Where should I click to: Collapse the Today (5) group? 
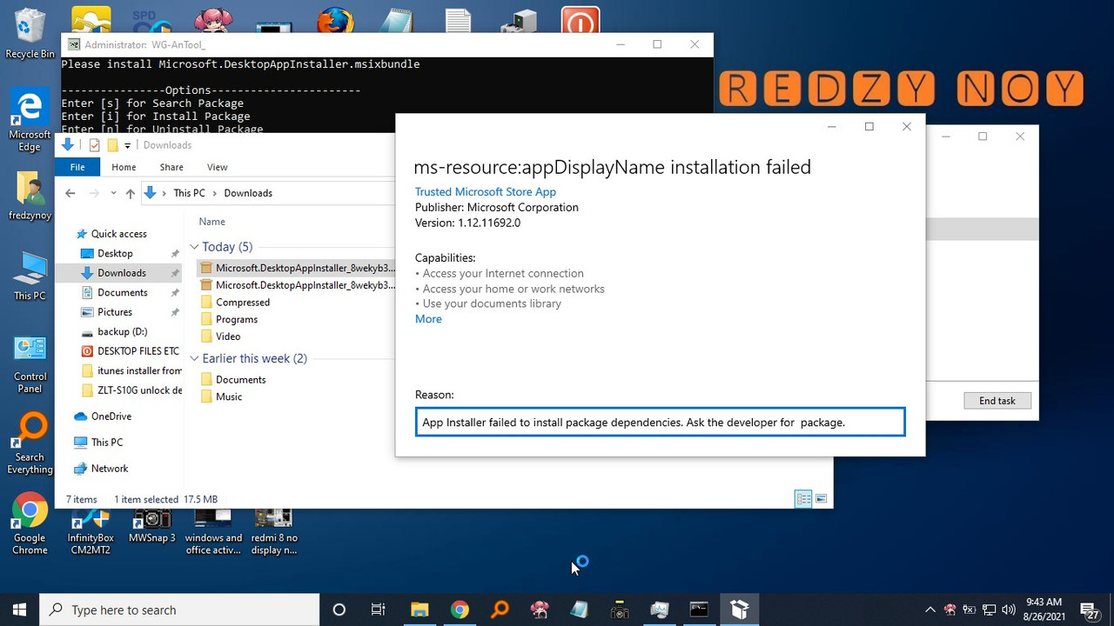click(194, 247)
